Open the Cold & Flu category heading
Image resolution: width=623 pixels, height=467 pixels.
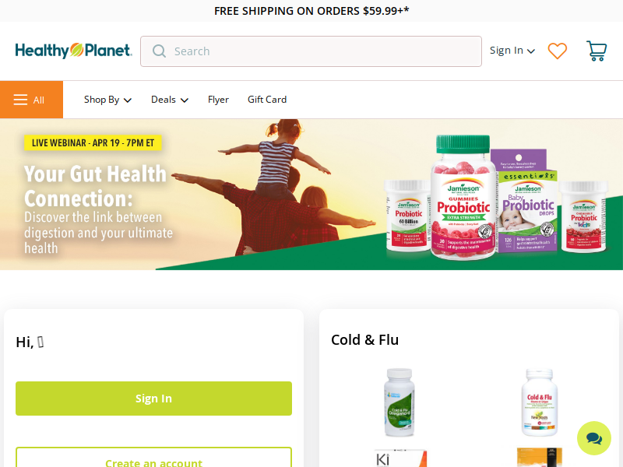364,340
